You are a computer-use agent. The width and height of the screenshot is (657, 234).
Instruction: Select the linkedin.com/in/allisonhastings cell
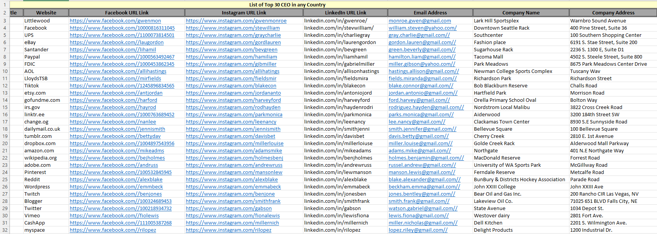pyautogui.click(x=346, y=71)
